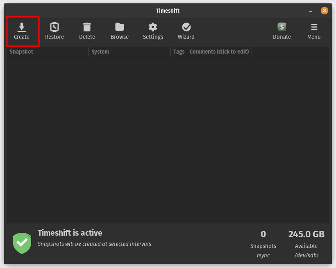Open the Restore snapshot tool
This screenshot has height=268, width=336.
pos(54,31)
